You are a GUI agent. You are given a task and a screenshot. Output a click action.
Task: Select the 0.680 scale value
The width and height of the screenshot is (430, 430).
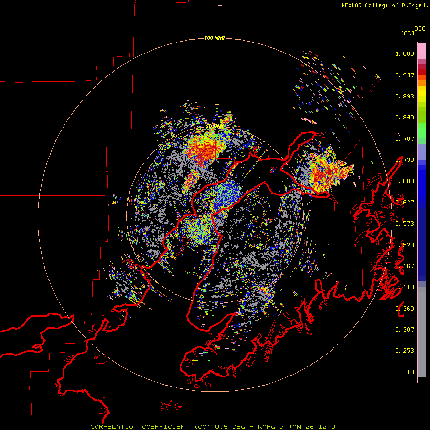(405, 181)
